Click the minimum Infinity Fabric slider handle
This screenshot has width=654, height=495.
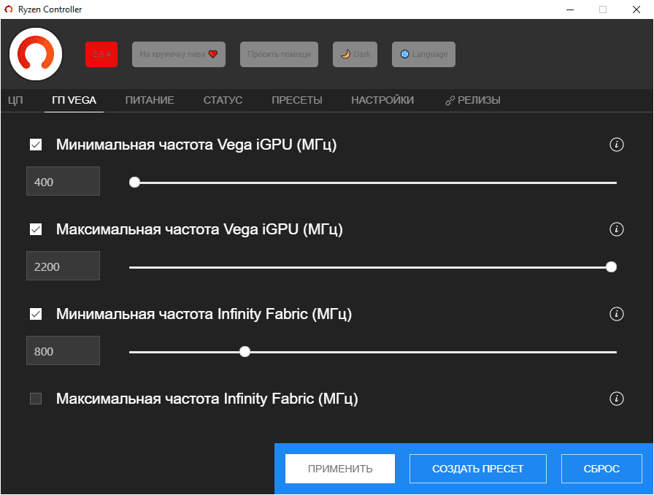click(245, 352)
